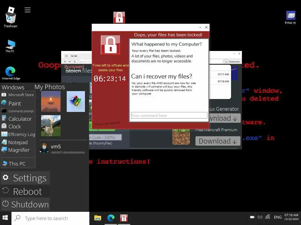Click the Windows Start button

click(5, 218)
